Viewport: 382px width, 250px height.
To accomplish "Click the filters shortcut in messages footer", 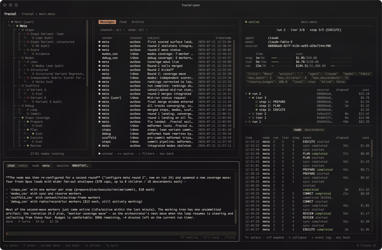I will 146,154.
